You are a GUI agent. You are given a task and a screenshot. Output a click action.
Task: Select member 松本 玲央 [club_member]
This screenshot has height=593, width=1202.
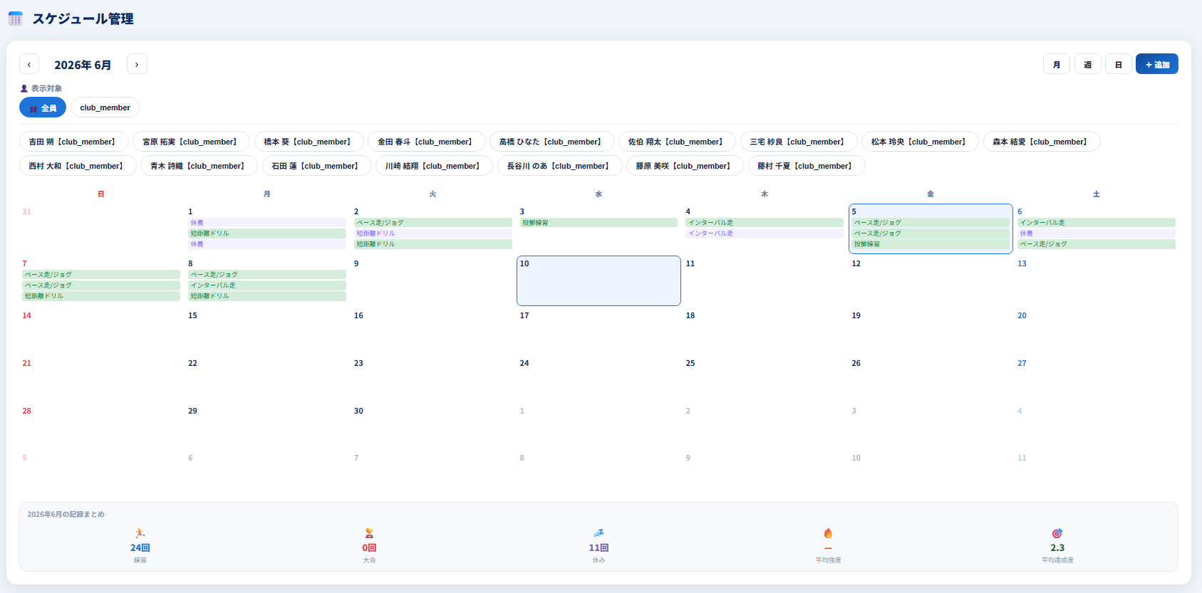[921, 142]
